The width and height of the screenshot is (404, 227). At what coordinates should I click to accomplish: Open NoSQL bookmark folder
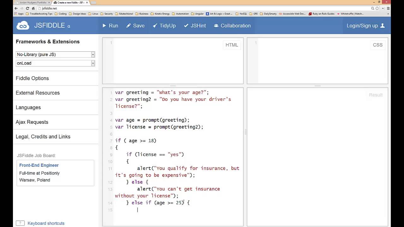pyautogui.click(x=241, y=14)
